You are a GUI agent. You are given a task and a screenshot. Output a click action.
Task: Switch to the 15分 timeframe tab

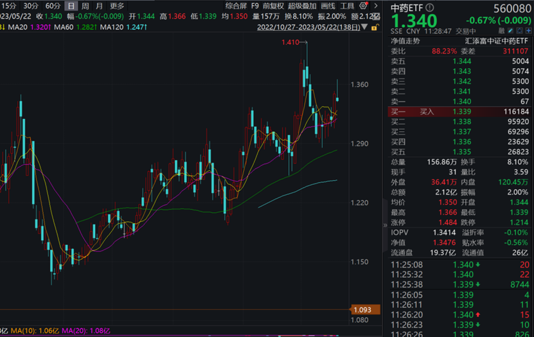coord(9,6)
